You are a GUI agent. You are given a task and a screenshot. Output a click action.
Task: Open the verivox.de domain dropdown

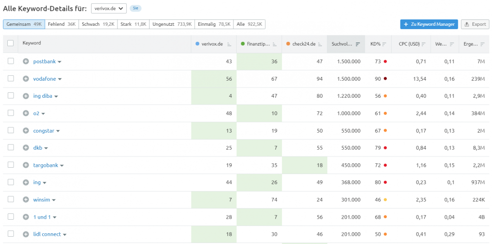click(x=109, y=8)
